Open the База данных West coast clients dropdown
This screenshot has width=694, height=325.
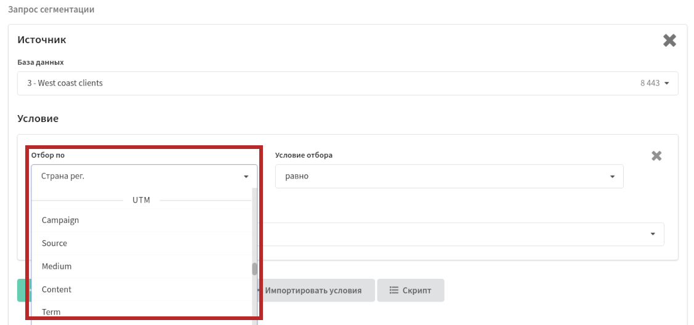point(347,83)
